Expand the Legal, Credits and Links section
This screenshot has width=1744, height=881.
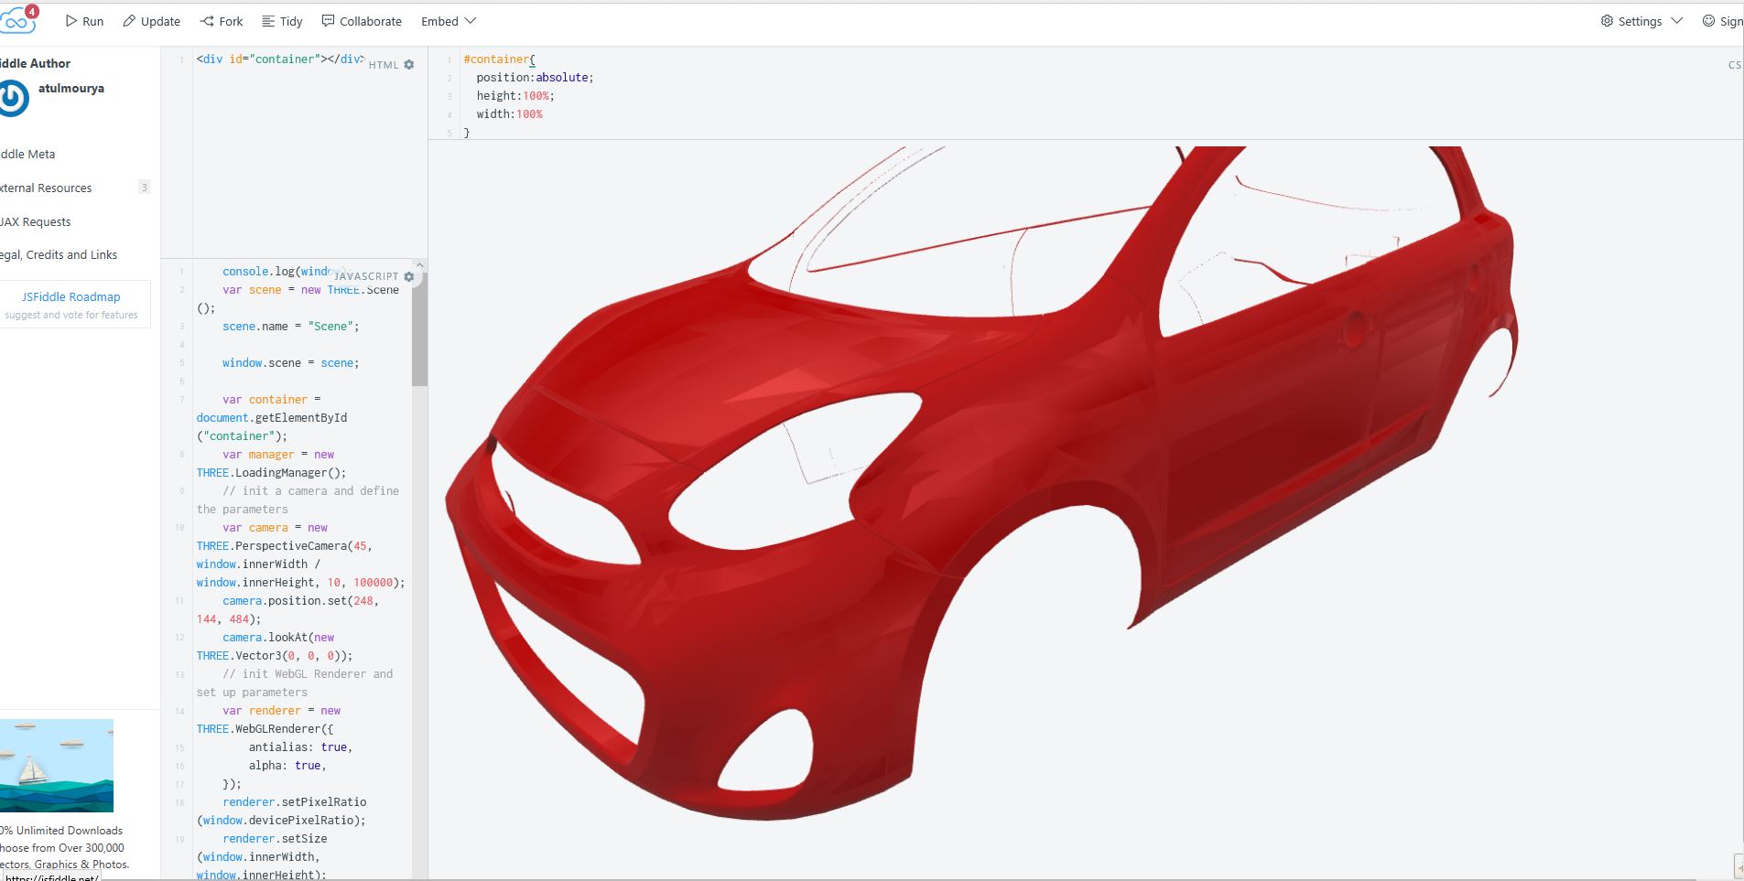pos(59,254)
